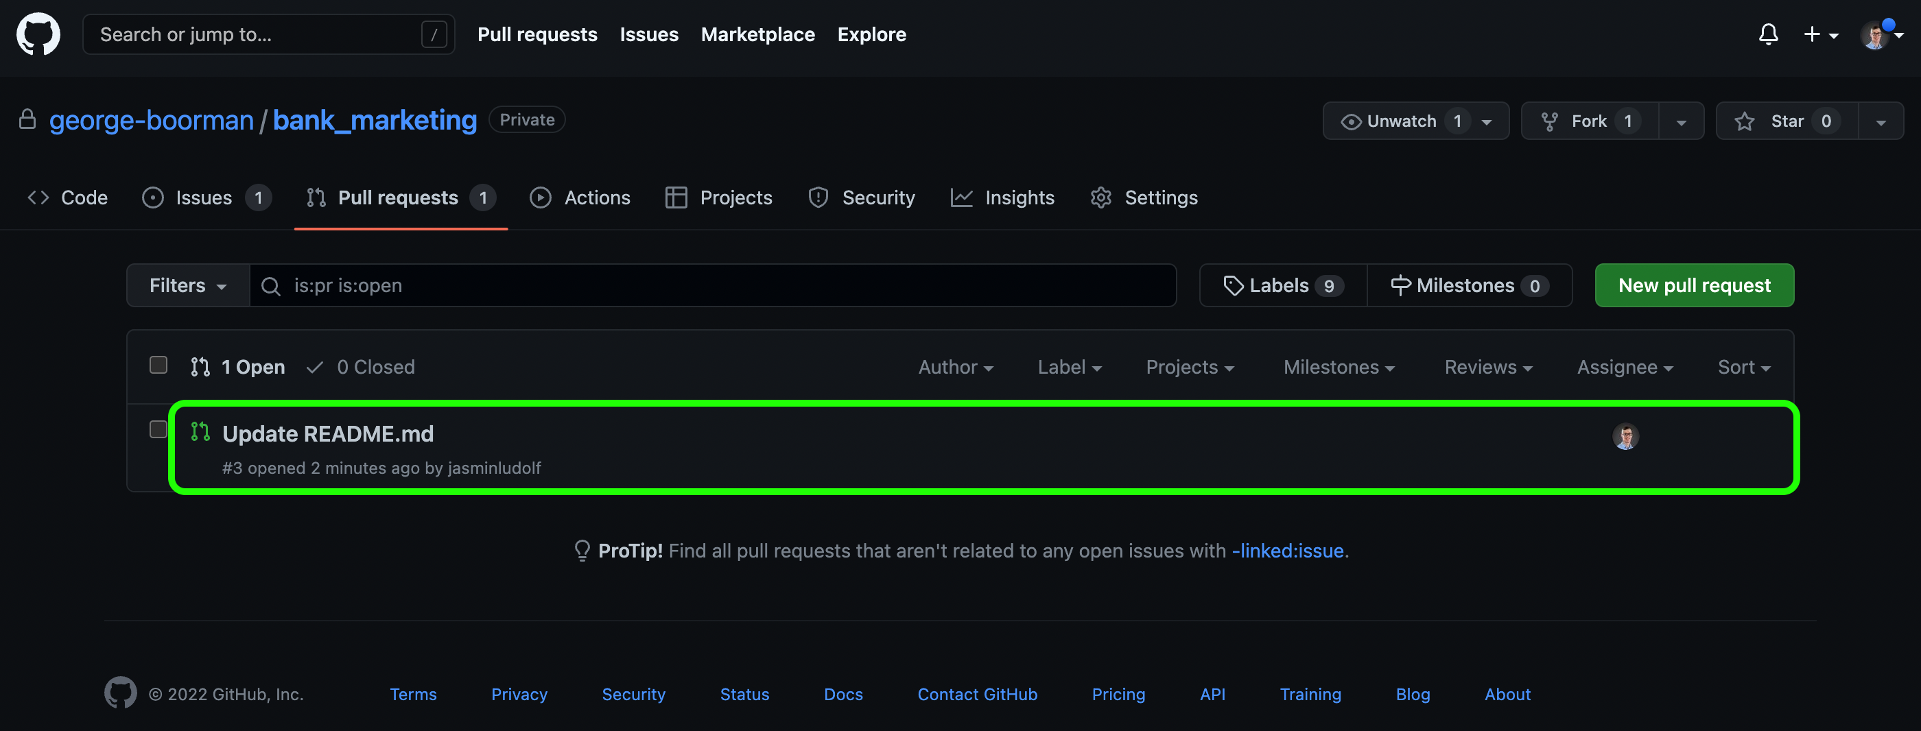Open Marketplace in top navigation

pos(757,34)
